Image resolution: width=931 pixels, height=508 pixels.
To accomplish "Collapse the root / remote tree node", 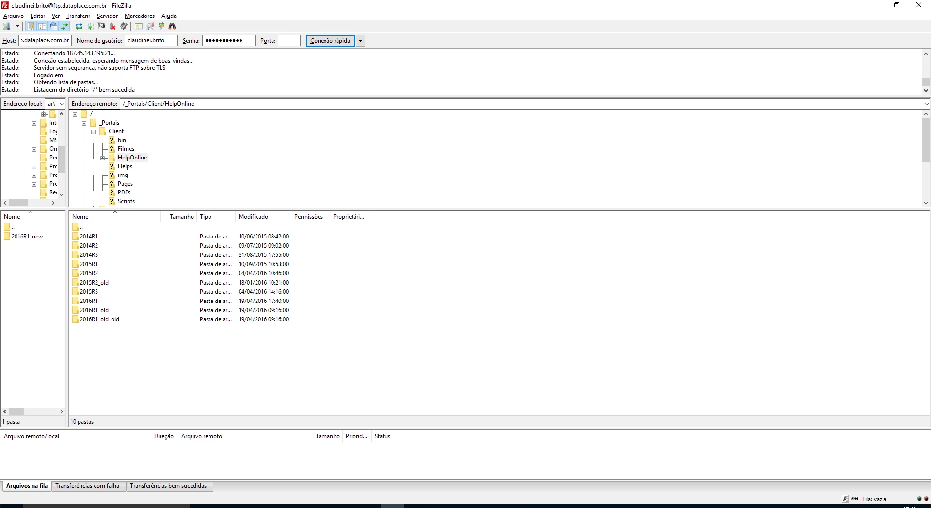I will (x=75, y=114).
